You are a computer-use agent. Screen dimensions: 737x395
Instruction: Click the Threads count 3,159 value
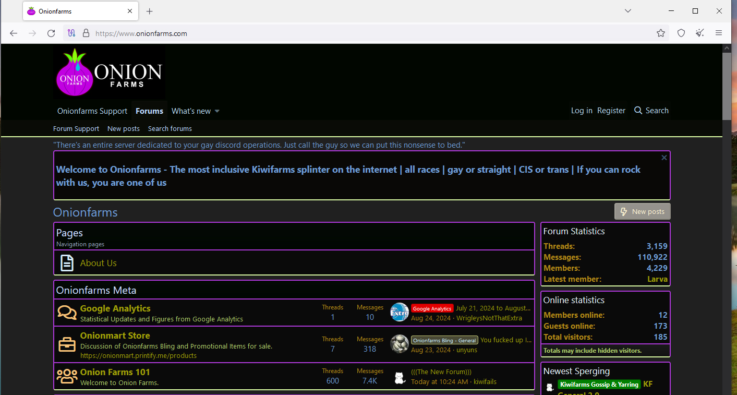click(657, 246)
